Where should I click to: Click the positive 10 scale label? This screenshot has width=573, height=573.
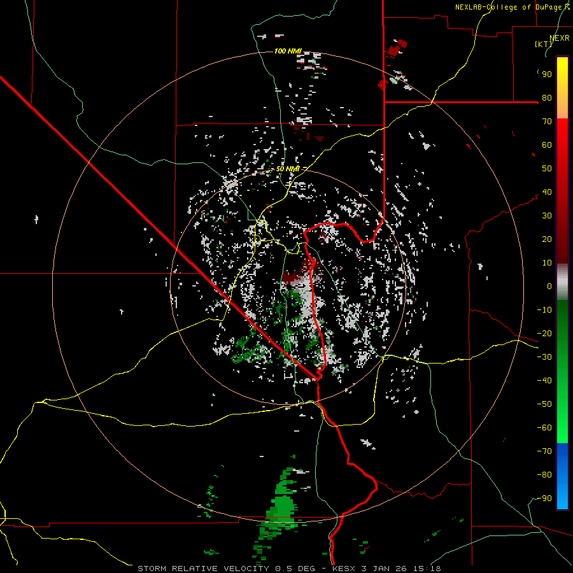(x=547, y=263)
